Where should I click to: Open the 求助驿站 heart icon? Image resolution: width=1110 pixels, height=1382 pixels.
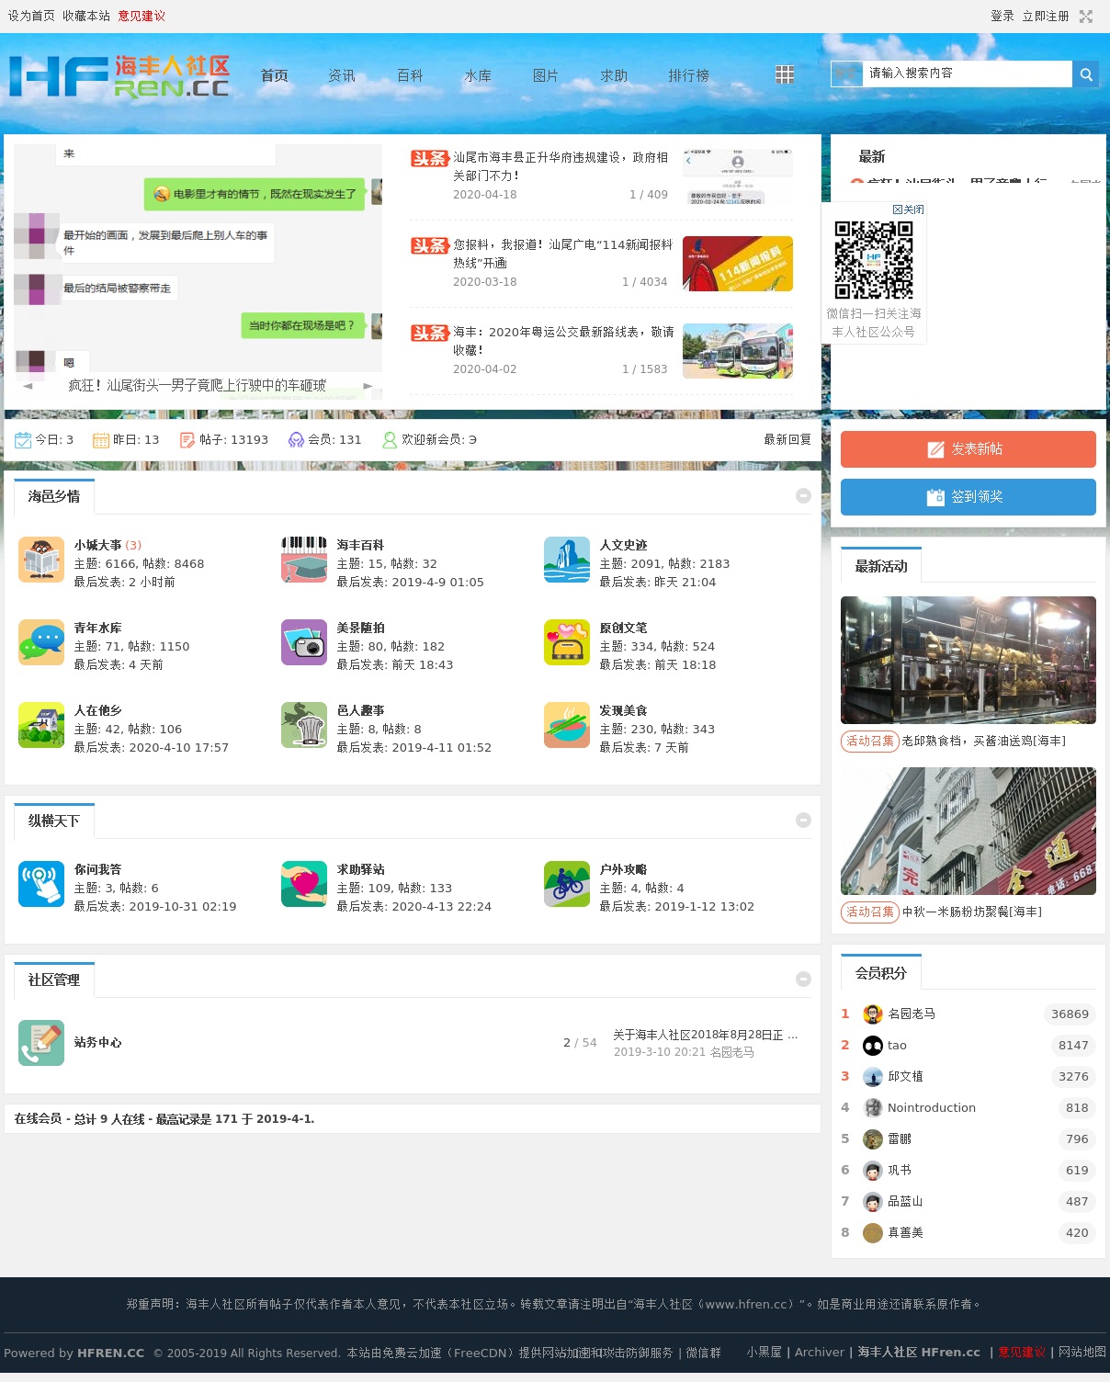pyautogui.click(x=304, y=884)
